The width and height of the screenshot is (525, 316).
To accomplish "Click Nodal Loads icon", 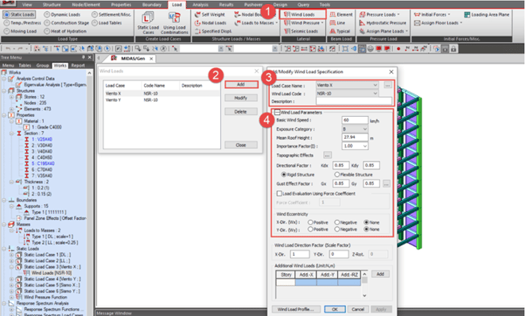I will (197, 23).
